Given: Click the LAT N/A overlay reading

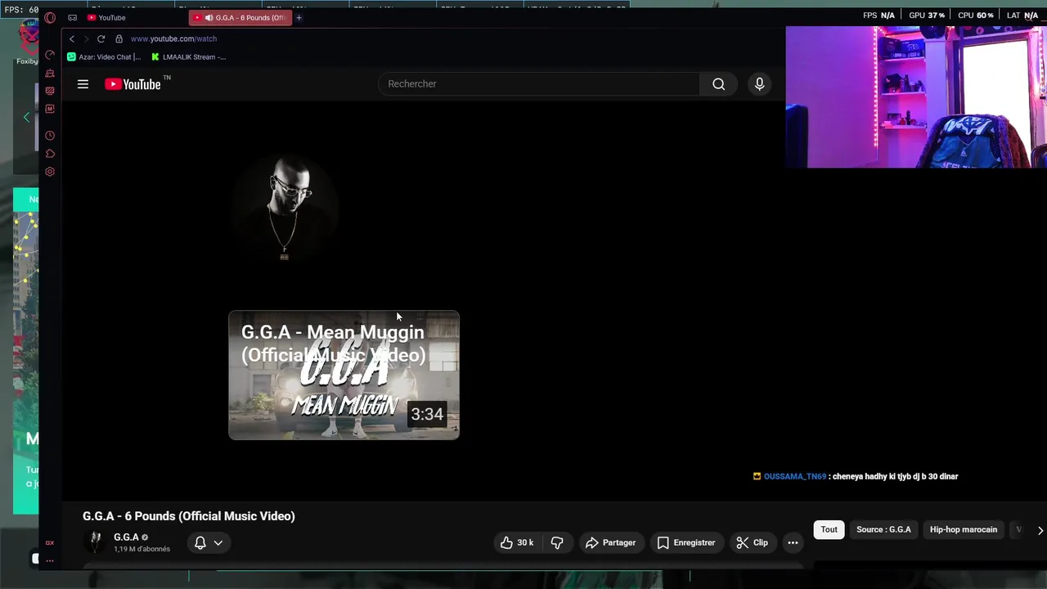Looking at the screenshot, I should 1022,16.
